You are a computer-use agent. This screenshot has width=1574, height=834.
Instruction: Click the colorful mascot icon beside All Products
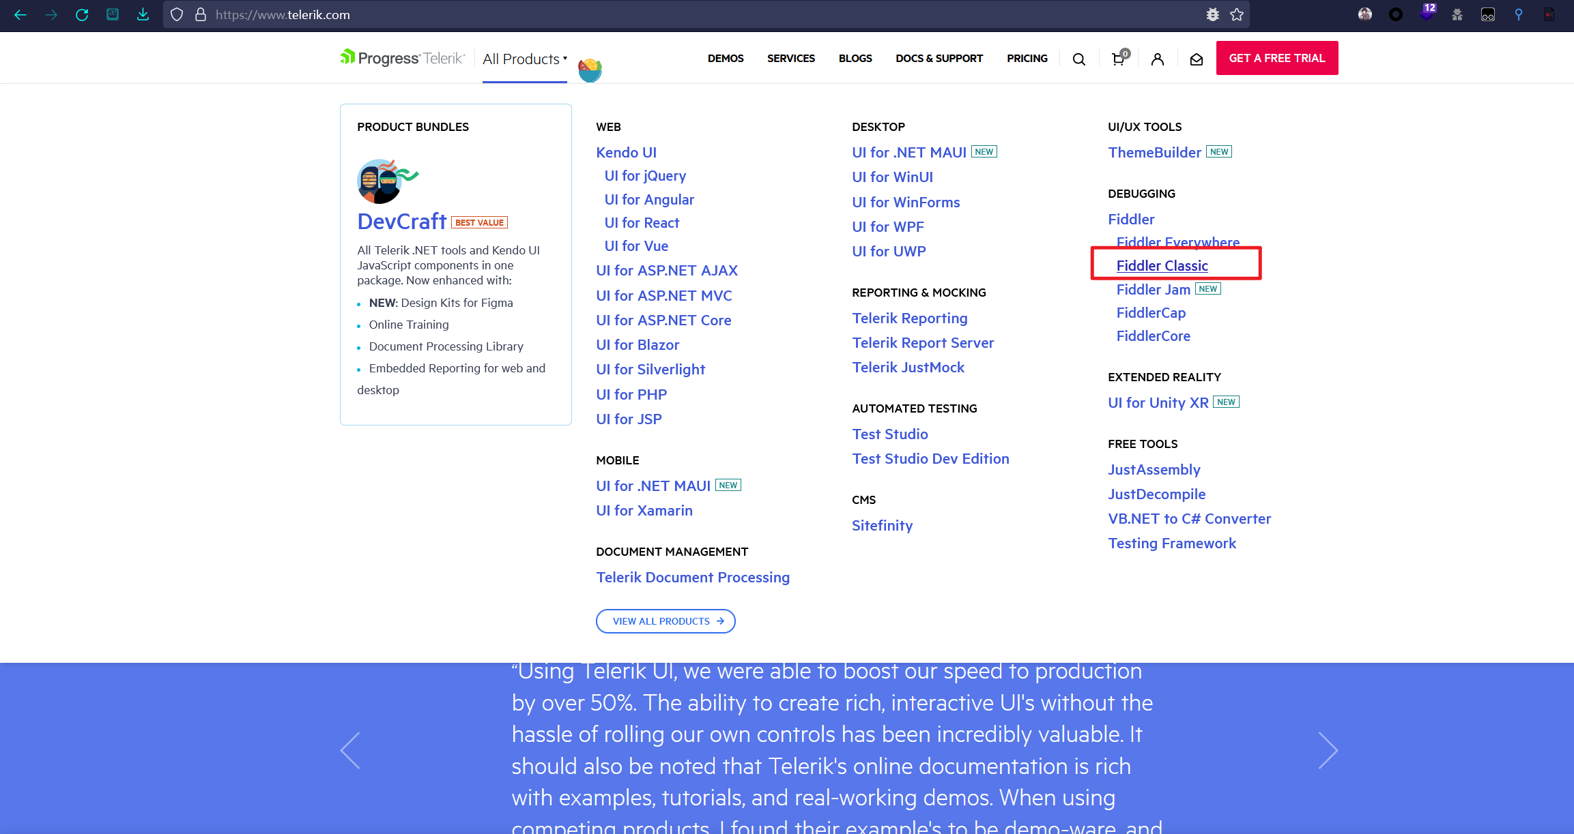coord(590,70)
